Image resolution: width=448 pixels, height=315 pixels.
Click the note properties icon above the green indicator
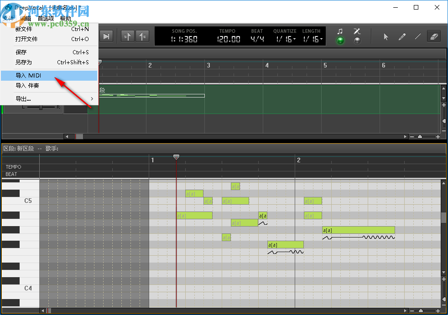[340, 31]
